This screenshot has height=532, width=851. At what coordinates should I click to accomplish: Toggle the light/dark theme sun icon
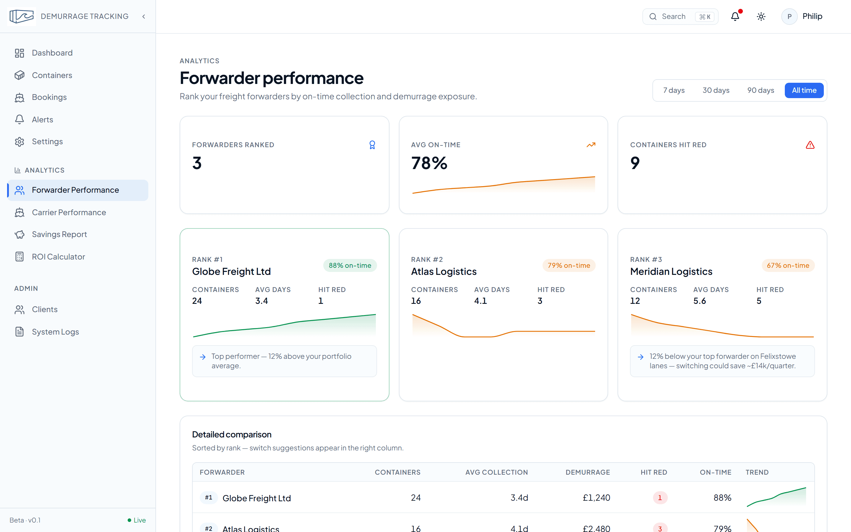coord(761,17)
